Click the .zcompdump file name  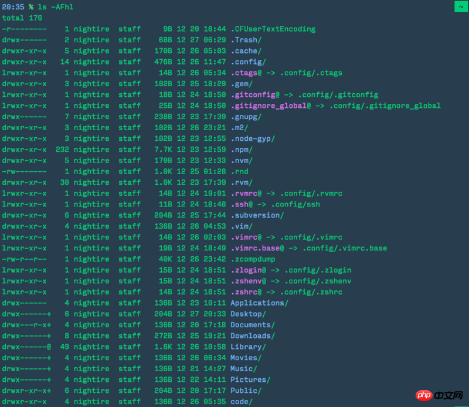tap(253, 259)
